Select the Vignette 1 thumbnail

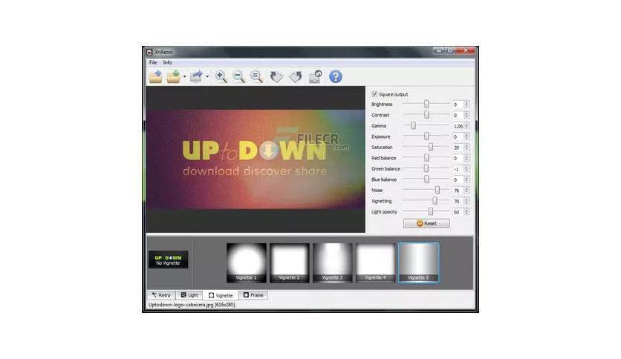point(247,263)
